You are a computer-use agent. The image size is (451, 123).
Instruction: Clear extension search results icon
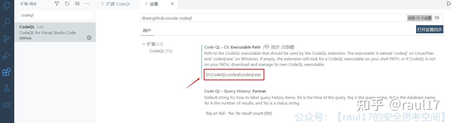(77, 4)
